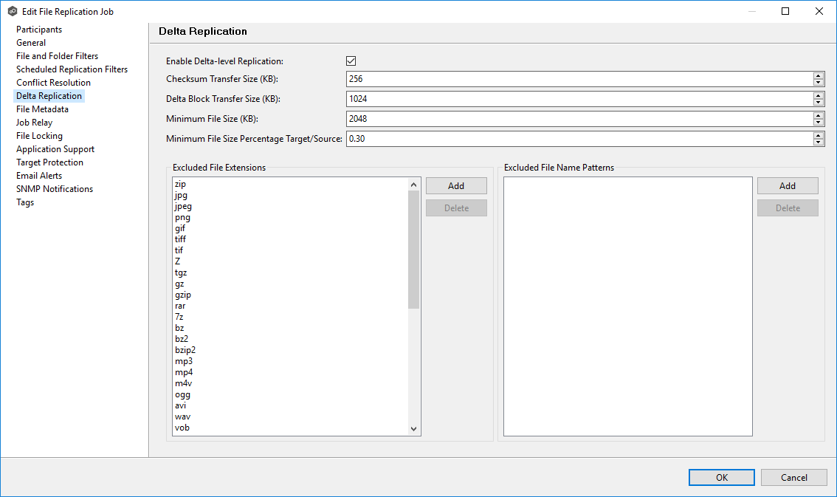Viewport: 837px width, 497px height.
Task: Decrease Delta Block Transfer Size value
Action: point(819,103)
